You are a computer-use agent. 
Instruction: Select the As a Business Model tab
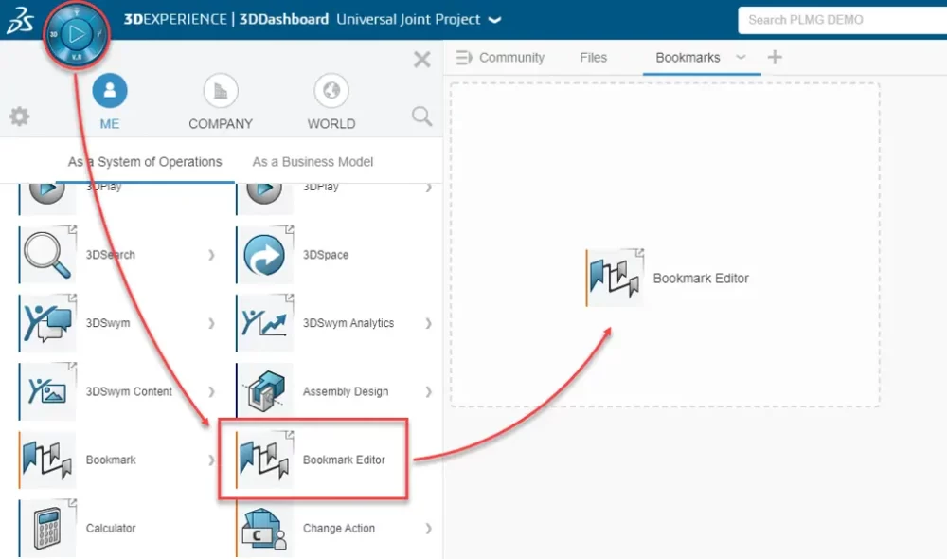[313, 162]
